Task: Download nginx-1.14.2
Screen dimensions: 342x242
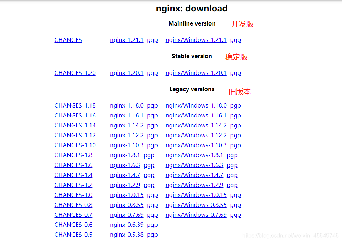Action: (x=127, y=126)
